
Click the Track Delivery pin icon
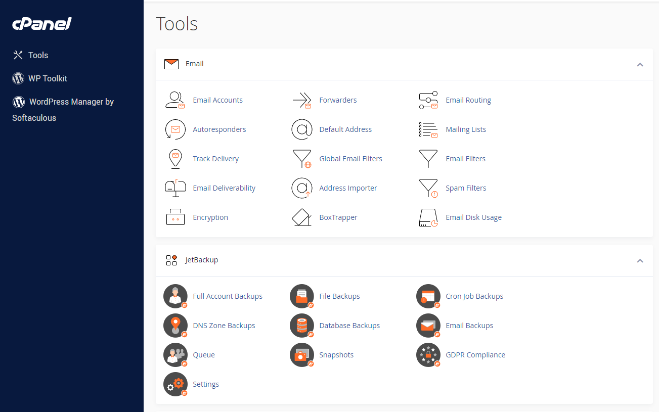[175, 159]
